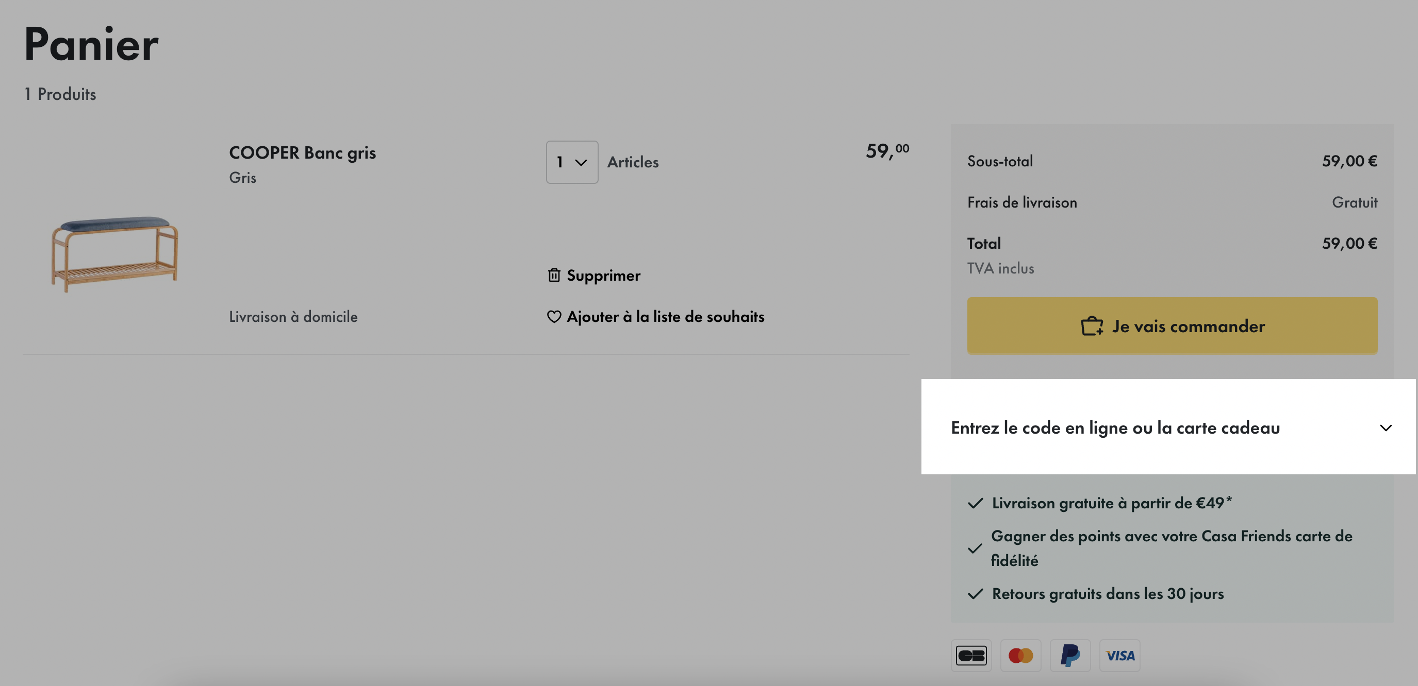Expand the online code or gift card section
The width and height of the screenshot is (1418, 686).
click(x=1168, y=427)
